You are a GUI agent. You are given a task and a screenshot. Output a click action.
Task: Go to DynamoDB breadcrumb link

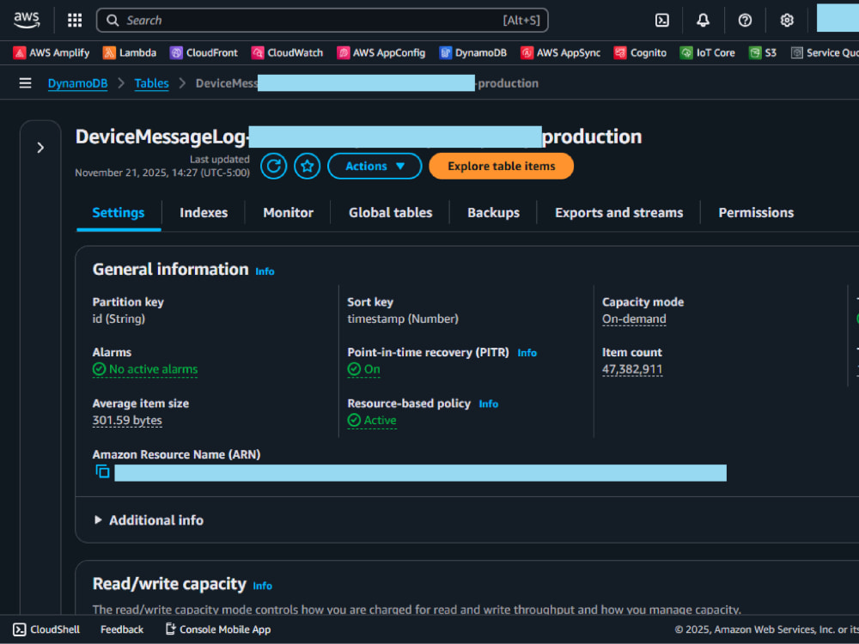point(77,83)
